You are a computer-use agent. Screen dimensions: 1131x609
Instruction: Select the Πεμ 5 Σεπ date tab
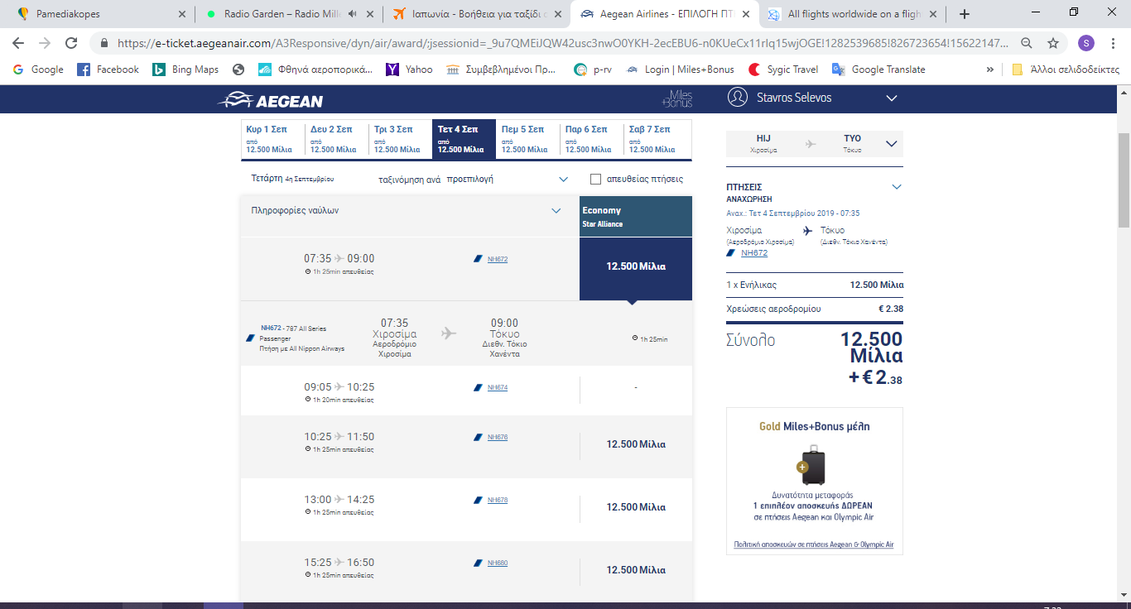527,139
